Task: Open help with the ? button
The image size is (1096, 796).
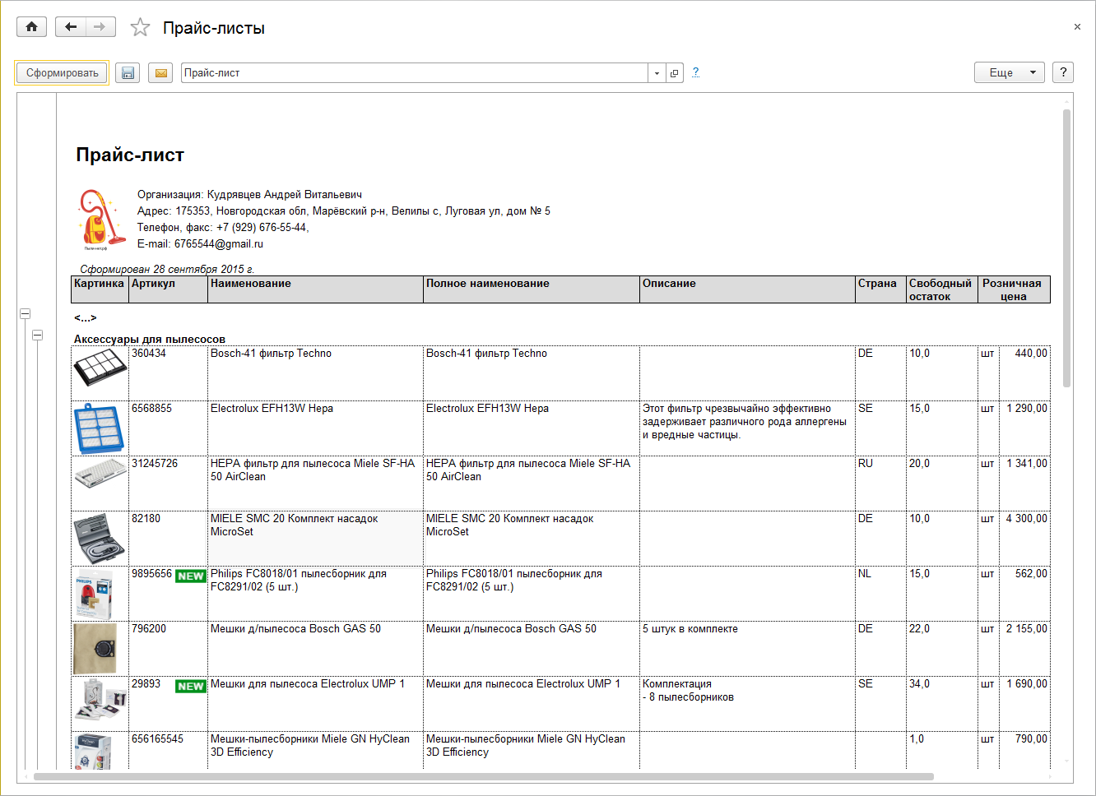Action: tap(1063, 72)
